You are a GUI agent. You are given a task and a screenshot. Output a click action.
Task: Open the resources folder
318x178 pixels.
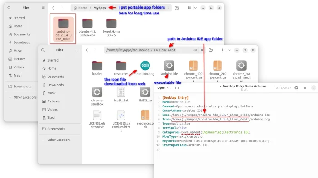(121, 68)
